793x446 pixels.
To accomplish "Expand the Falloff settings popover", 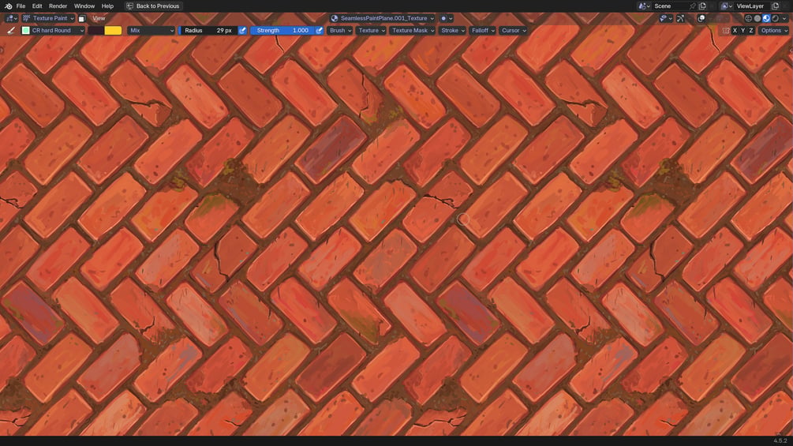I will click(x=483, y=30).
